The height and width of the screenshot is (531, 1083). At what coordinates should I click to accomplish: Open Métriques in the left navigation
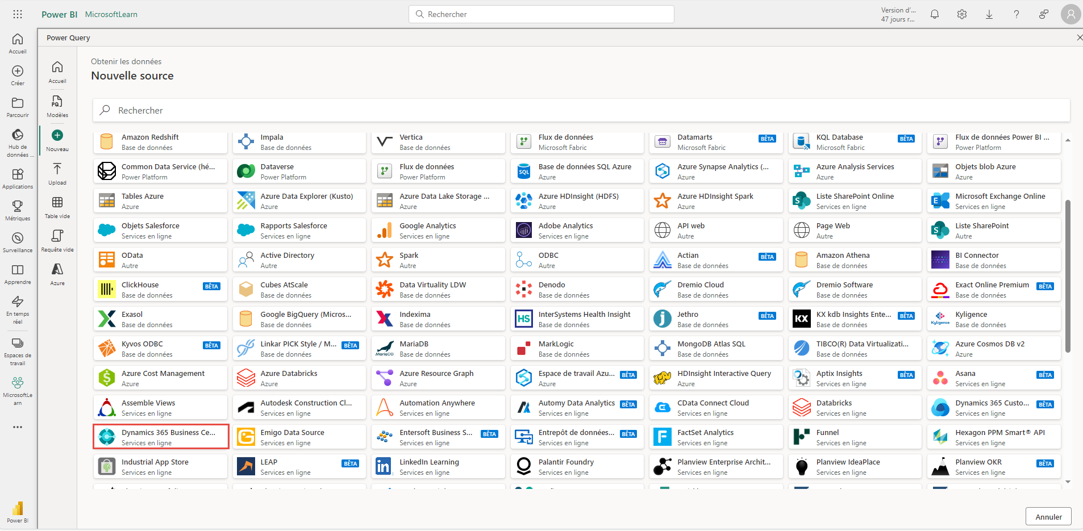(18, 211)
